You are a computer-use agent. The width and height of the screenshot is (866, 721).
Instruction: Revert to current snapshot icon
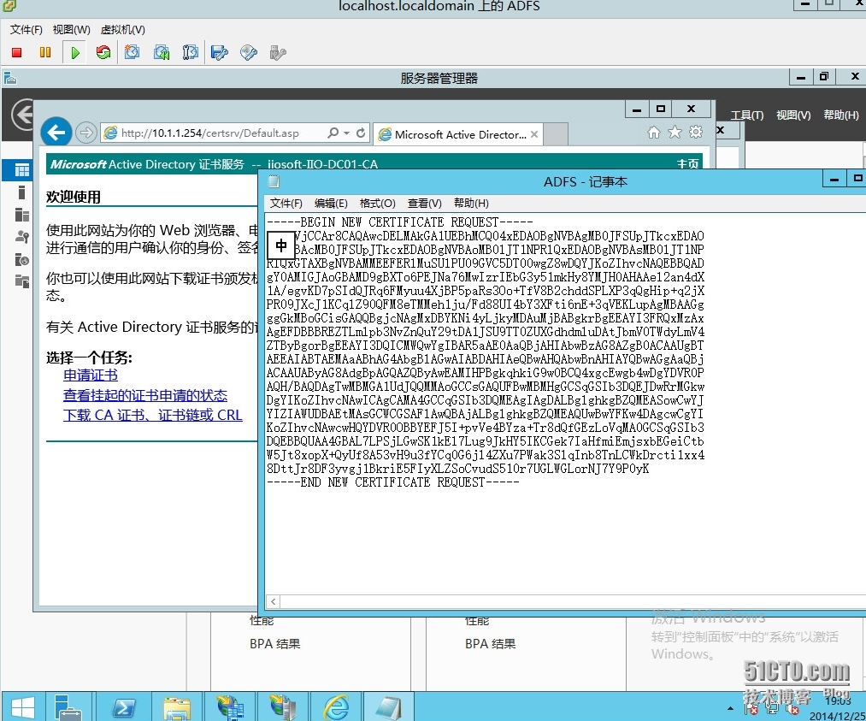(x=162, y=52)
